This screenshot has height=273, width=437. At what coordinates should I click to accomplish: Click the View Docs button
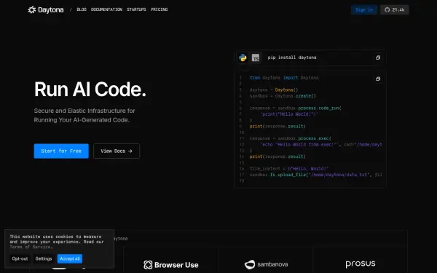[117, 151]
